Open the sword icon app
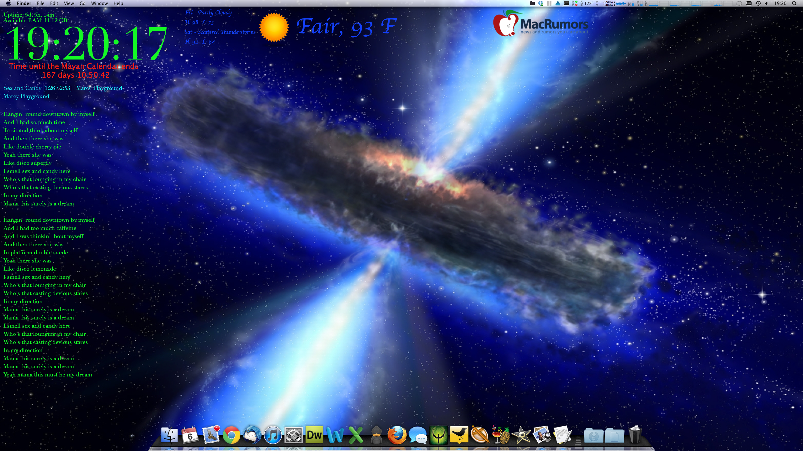Image resolution: width=803 pixels, height=451 pixels. (480, 435)
